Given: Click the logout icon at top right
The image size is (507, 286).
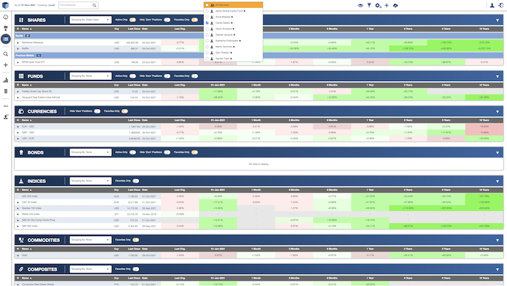Looking at the screenshot, I should [500, 5].
